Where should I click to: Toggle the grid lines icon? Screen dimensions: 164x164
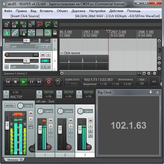tap(39, 33)
